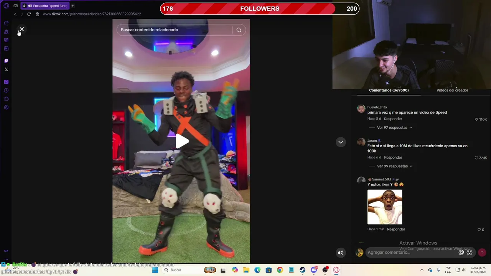
Task: Close the TikTok video viewer with the X
Action: (x=21, y=29)
